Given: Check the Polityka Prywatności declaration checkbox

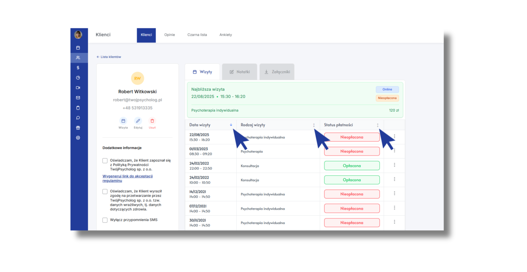Looking at the screenshot, I should pyautogui.click(x=105, y=160).
